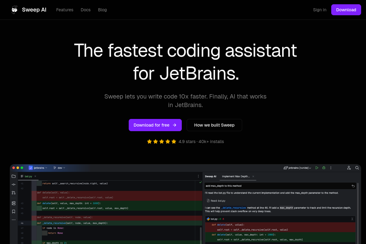Click the Search magnifier icon in IDE
The height and width of the screenshot is (244, 366).
357,168
